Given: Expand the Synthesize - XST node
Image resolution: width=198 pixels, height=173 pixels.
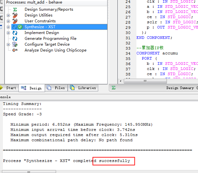Looking at the screenshot, I should coord(8,27).
